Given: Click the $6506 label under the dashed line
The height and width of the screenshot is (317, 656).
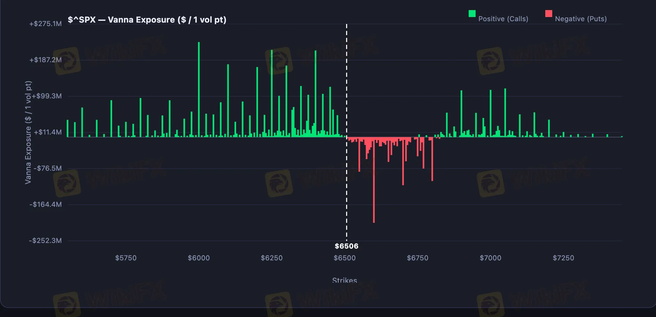Looking at the screenshot, I should (x=346, y=246).
